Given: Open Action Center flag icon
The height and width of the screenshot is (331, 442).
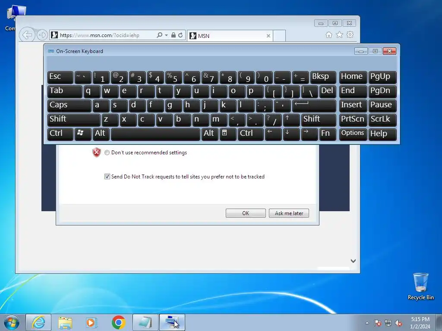Looking at the screenshot, I should click(377, 323).
